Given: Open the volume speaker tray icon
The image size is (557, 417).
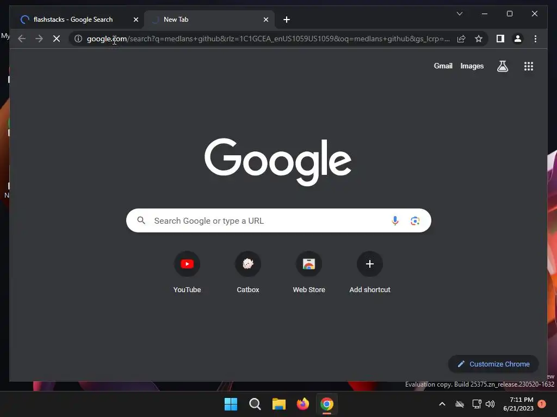Looking at the screenshot, I should [490, 404].
